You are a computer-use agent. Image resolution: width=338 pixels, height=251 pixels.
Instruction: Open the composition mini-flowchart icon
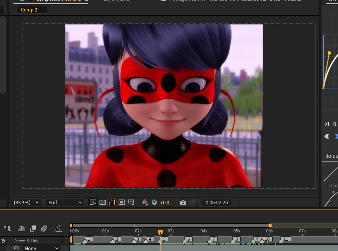coord(7,228)
